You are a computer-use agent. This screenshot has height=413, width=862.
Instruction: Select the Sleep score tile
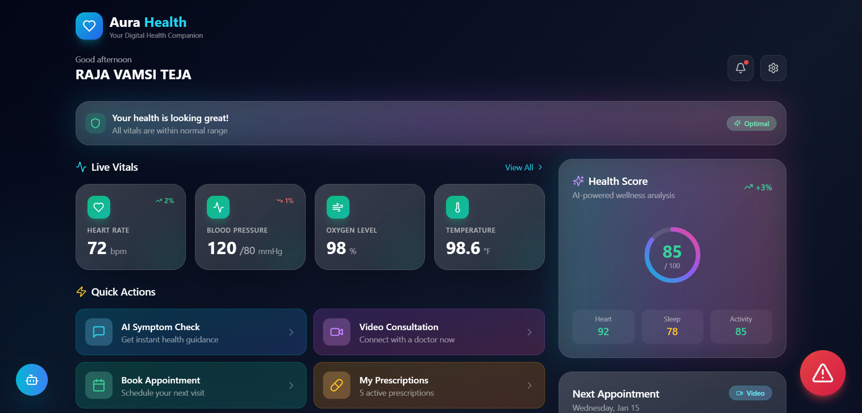click(x=672, y=326)
